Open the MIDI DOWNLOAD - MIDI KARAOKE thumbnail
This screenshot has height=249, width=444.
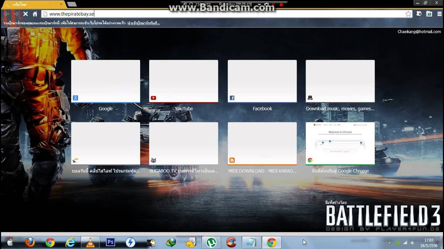[262, 144]
